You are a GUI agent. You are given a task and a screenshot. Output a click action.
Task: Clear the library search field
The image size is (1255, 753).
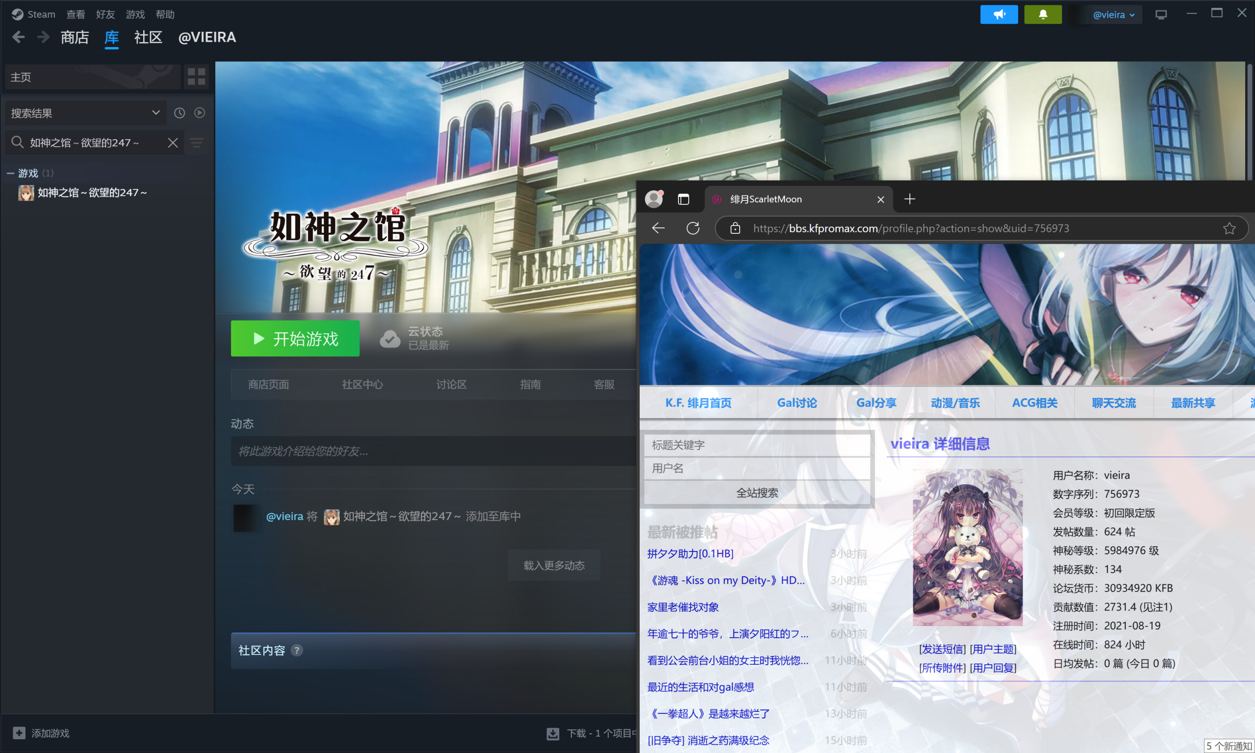tap(173, 143)
